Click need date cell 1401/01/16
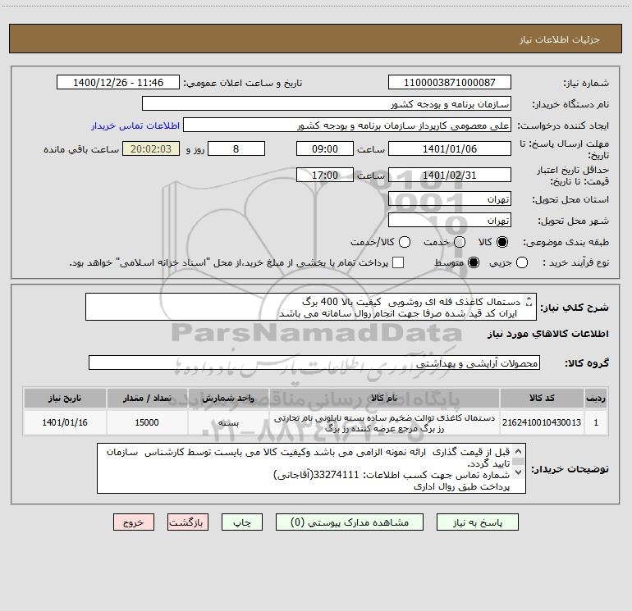The height and width of the screenshot is (611, 632). tap(65, 422)
